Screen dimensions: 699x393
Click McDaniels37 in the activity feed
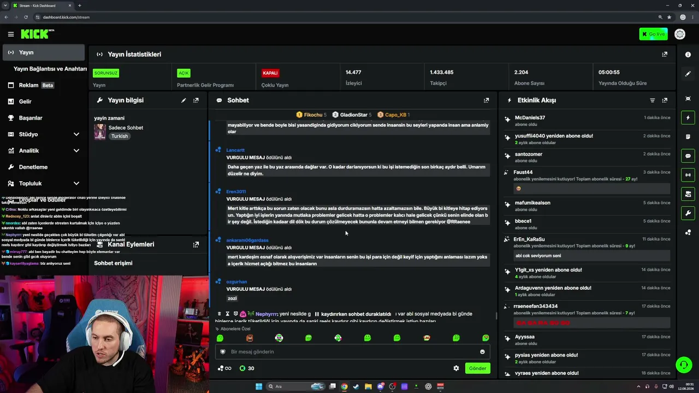coord(530,118)
